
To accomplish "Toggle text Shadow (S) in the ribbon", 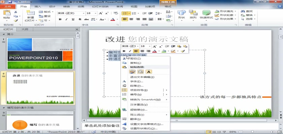I will click(x=80, y=19).
